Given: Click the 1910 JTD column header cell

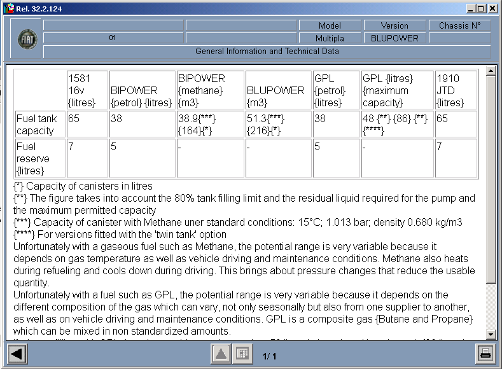Looking at the screenshot, I should [x=455, y=90].
